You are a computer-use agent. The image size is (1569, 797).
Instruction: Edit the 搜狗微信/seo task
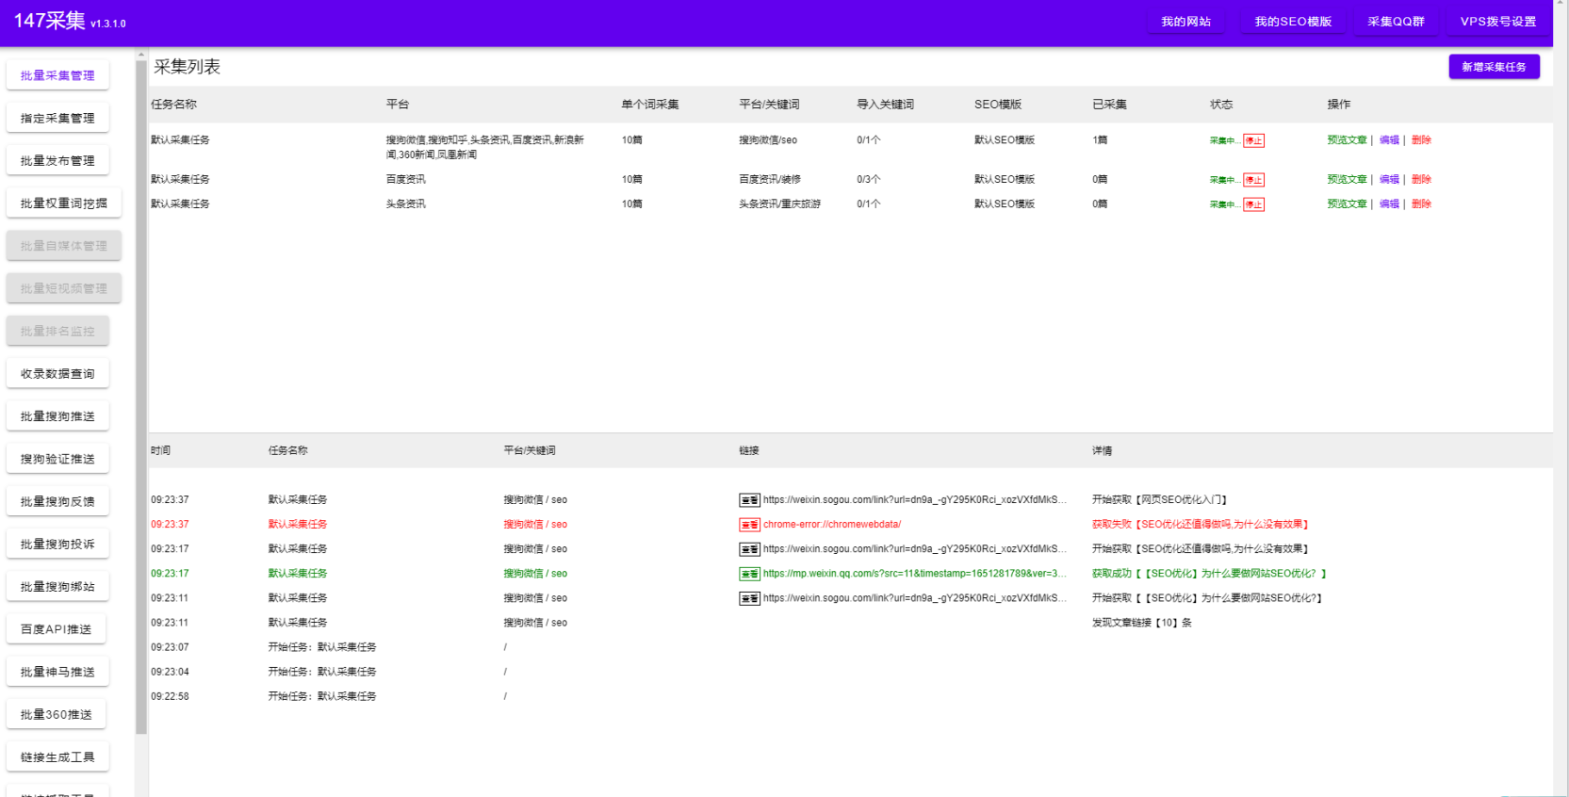tap(1389, 140)
